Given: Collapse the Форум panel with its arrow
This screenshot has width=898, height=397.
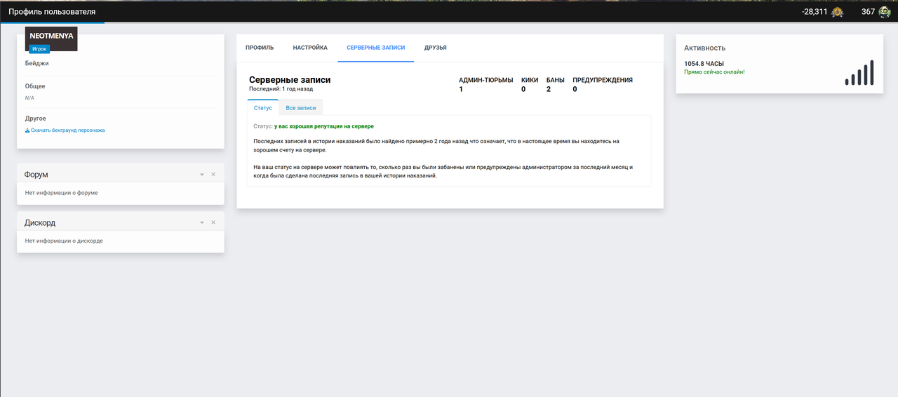Looking at the screenshot, I should click(x=202, y=174).
